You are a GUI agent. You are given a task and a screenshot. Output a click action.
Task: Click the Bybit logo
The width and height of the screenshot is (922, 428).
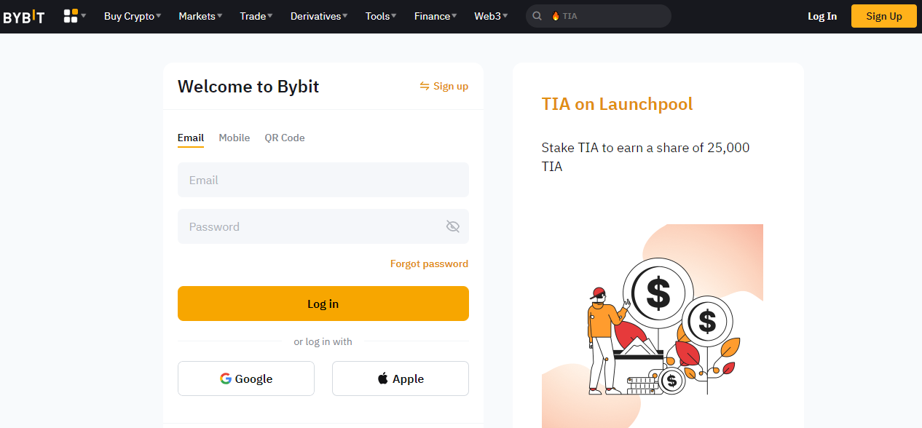click(x=23, y=16)
